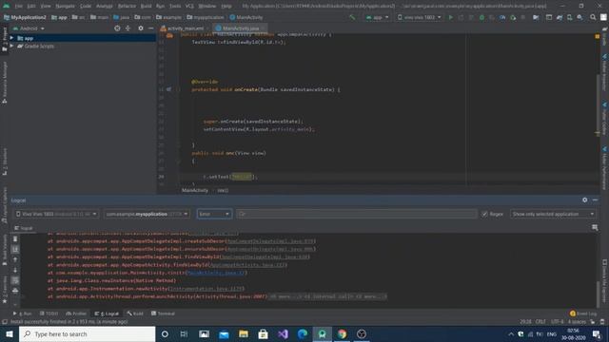
Task: Open Logcat panel settings gear
Action: pos(585,200)
